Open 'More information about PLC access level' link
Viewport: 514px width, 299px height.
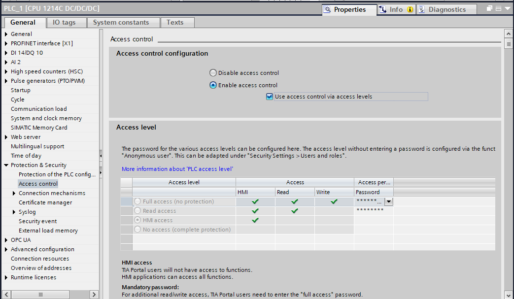[x=177, y=169]
